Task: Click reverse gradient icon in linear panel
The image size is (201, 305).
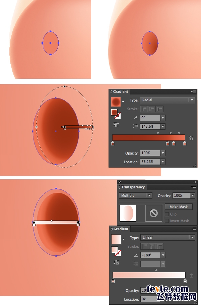Action: click(x=116, y=262)
